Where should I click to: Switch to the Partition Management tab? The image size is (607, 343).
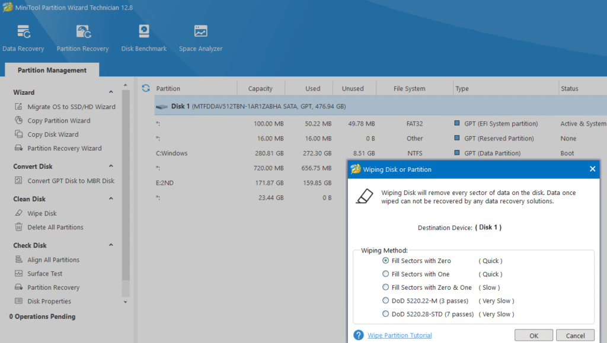(52, 70)
